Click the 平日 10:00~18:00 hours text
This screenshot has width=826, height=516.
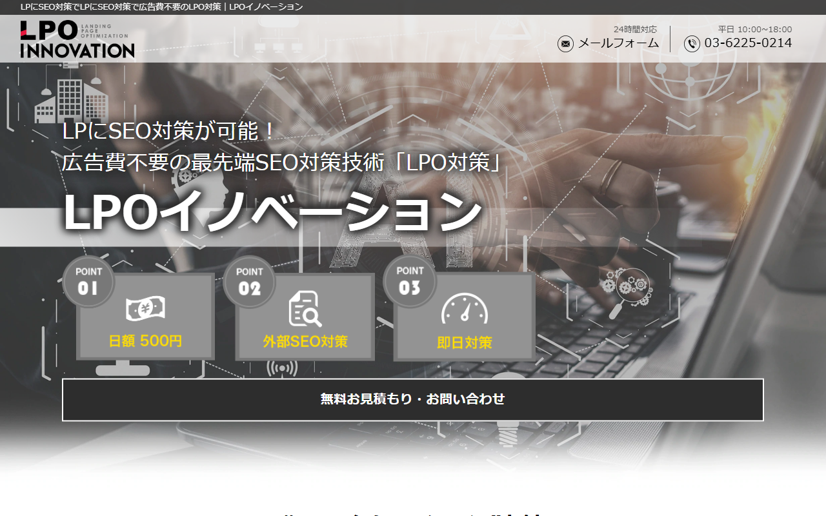[x=755, y=29]
